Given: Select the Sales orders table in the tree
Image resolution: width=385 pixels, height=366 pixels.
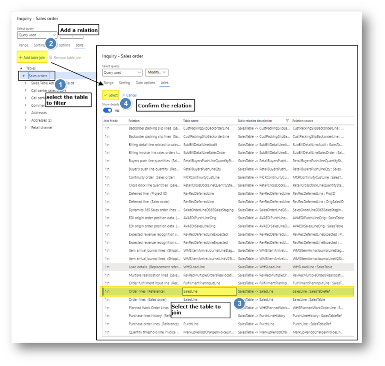Looking at the screenshot, I should pos(38,76).
